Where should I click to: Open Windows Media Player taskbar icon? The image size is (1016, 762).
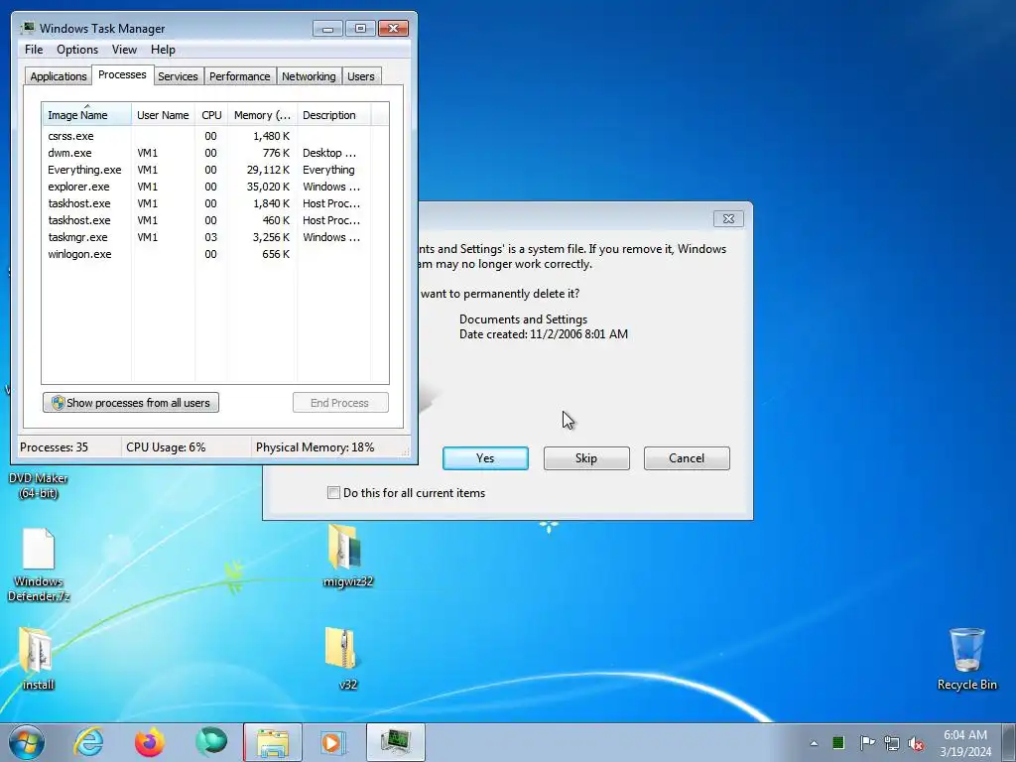click(x=333, y=742)
